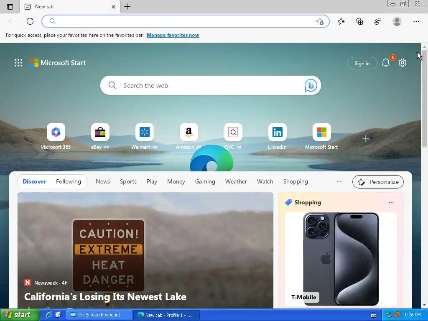Click the page vertical scrollbar thumb
The image size is (428, 321).
pos(424,98)
